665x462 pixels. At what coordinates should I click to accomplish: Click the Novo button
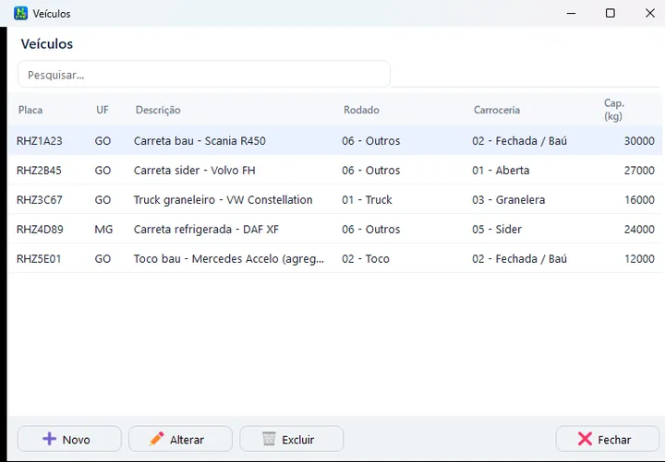[69, 439]
